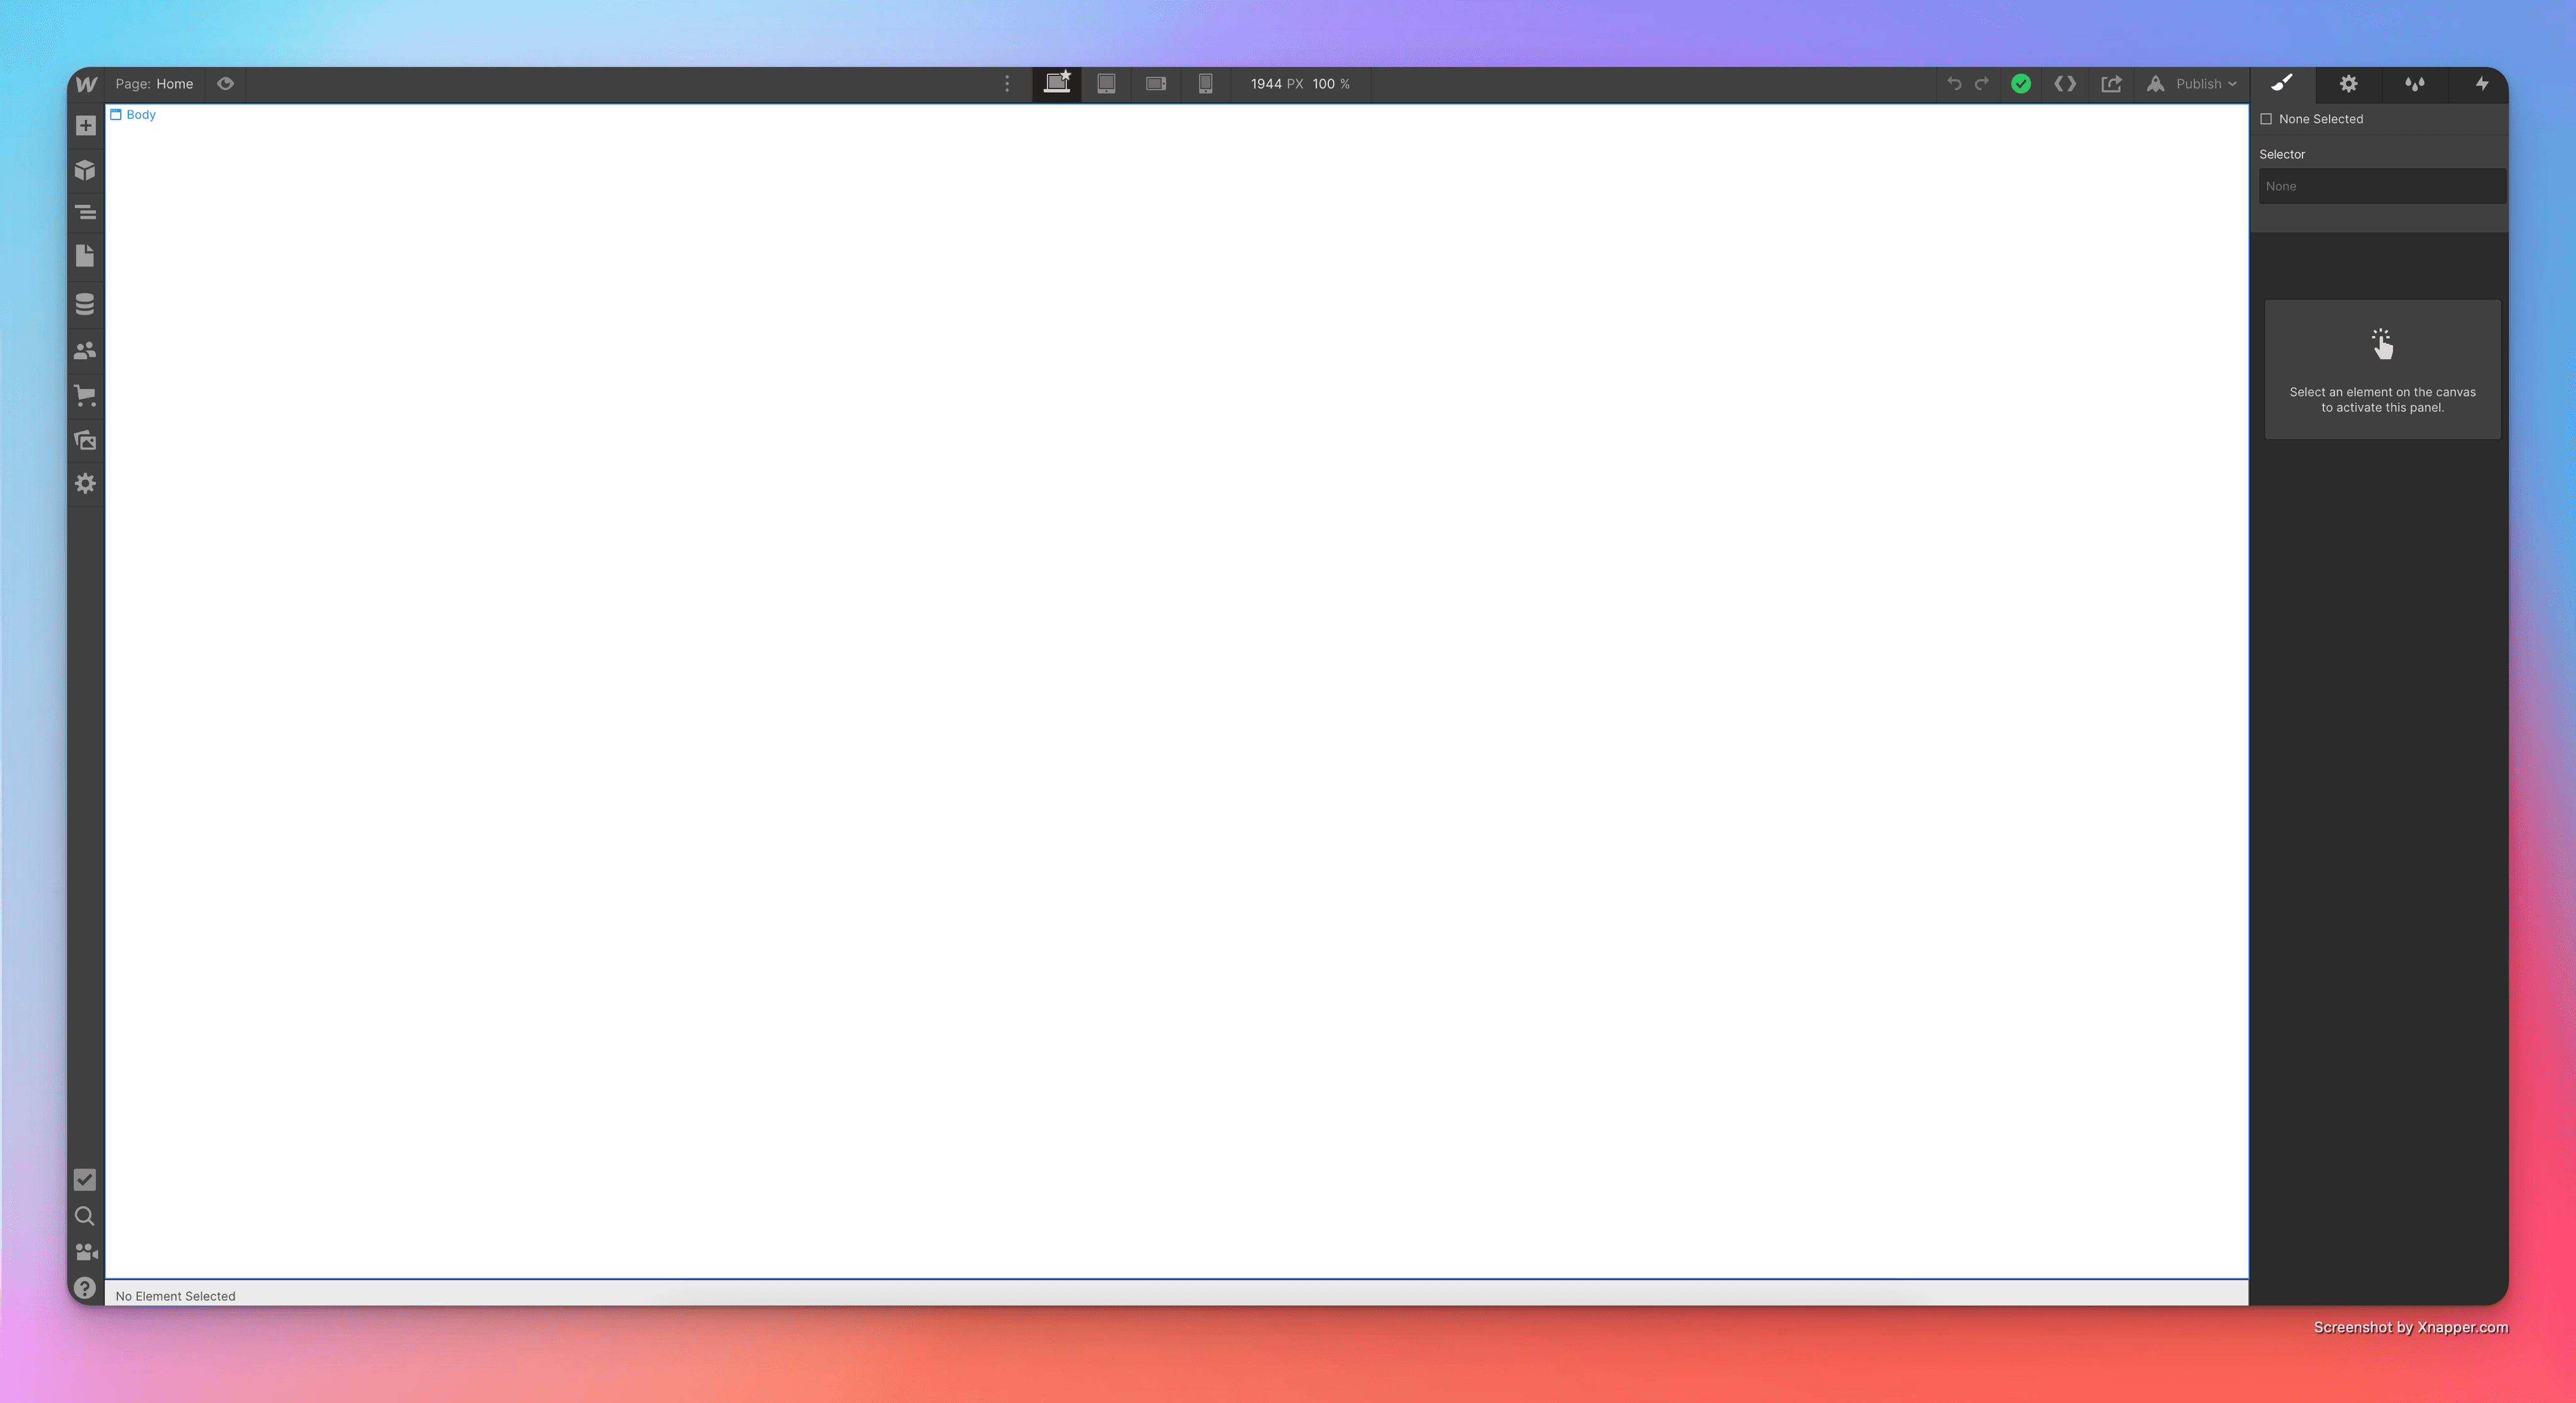Open the CMS Collections panel

[x=85, y=304]
